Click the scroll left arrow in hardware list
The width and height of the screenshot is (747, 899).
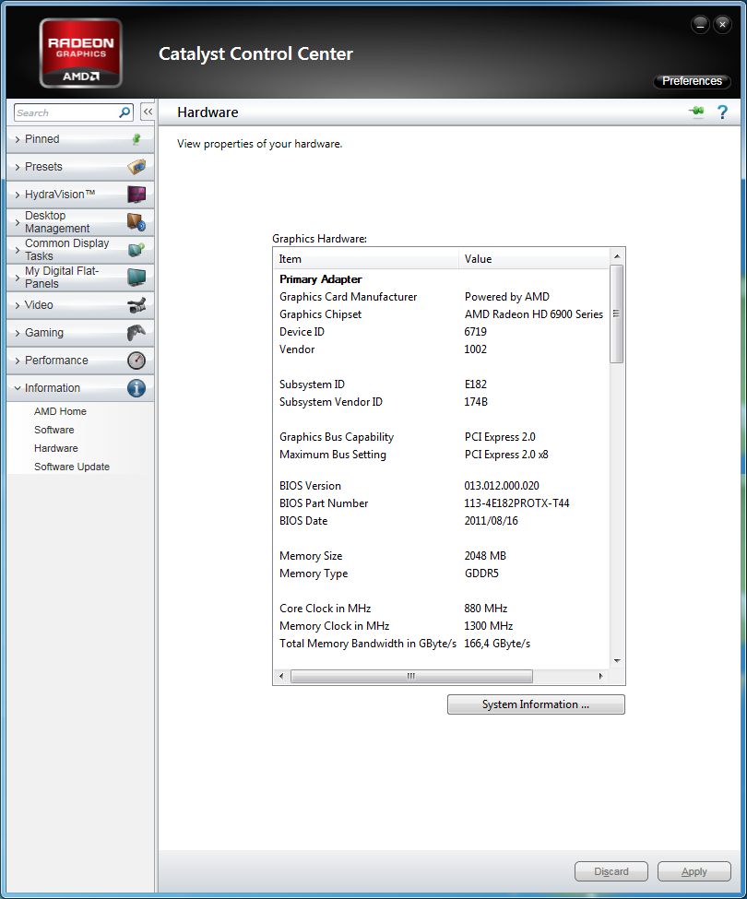point(281,676)
